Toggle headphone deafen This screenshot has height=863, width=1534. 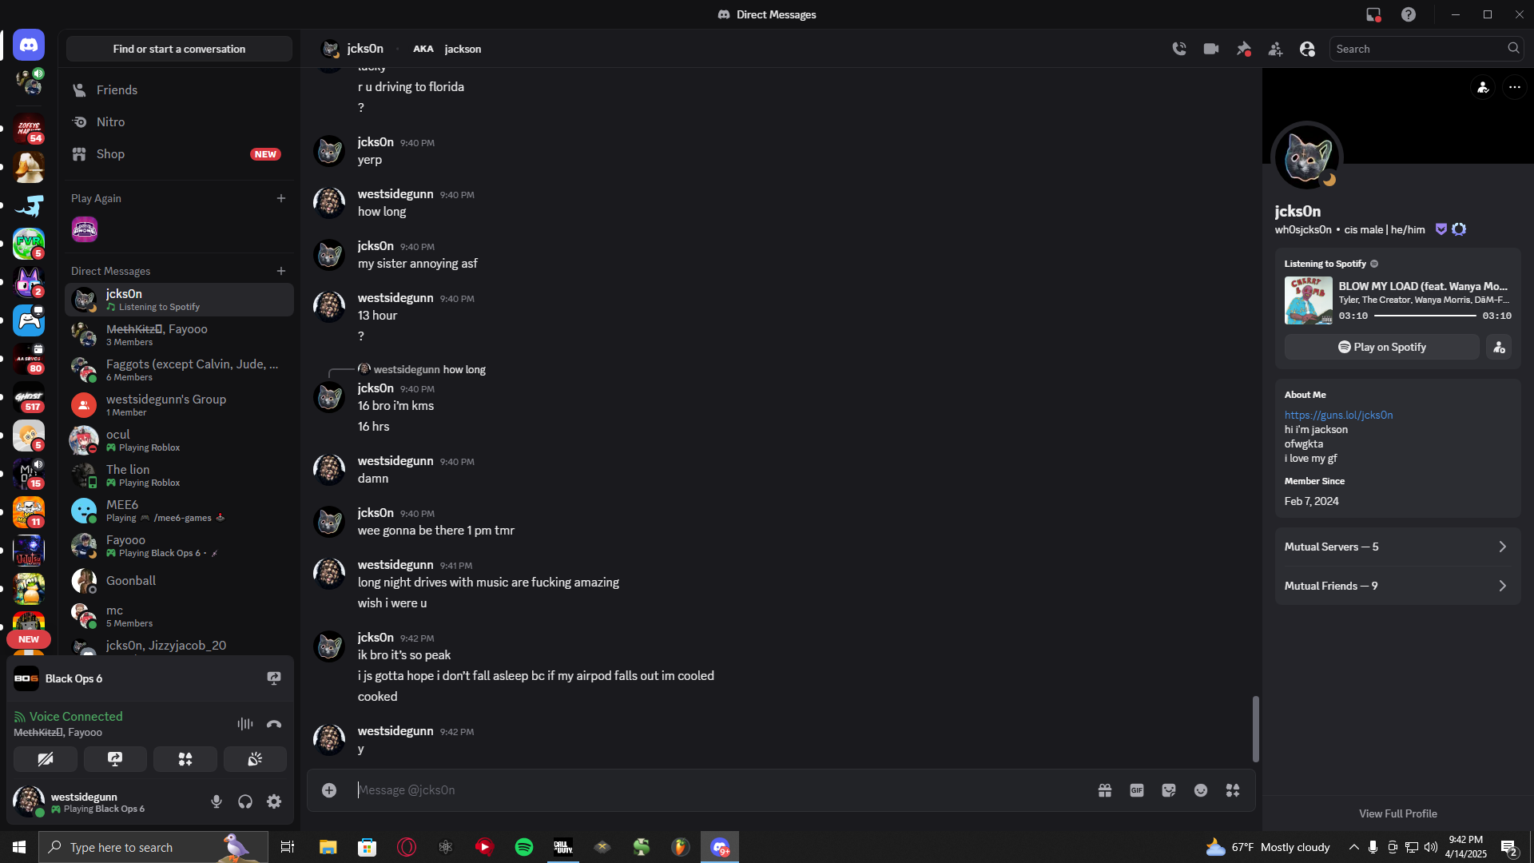pyautogui.click(x=245, y=801)
